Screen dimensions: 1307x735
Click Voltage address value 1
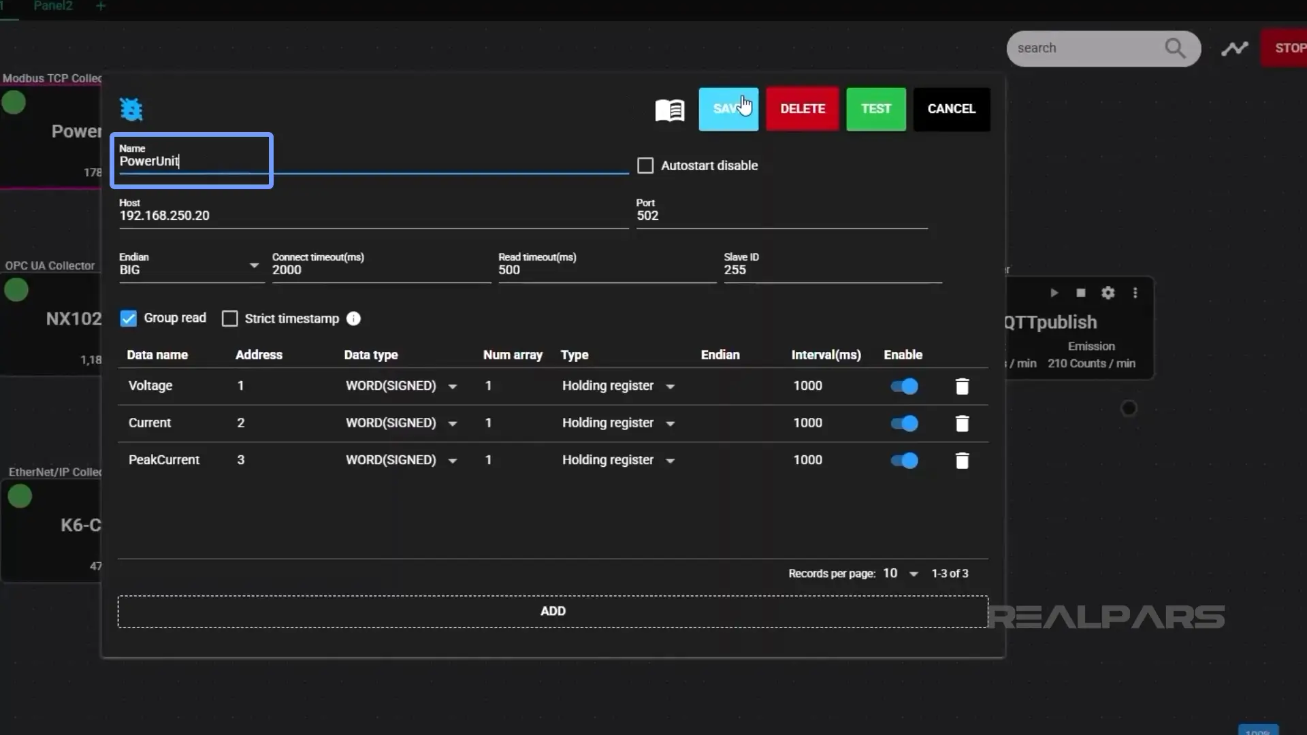(x=240, y=386)
